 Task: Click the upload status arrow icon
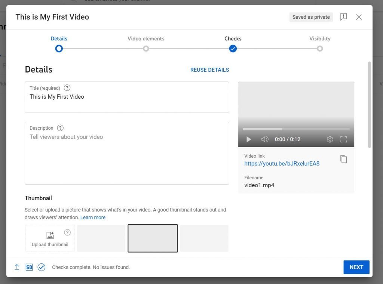(17, 267)
